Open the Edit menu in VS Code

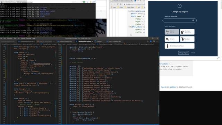click(5, 38)
